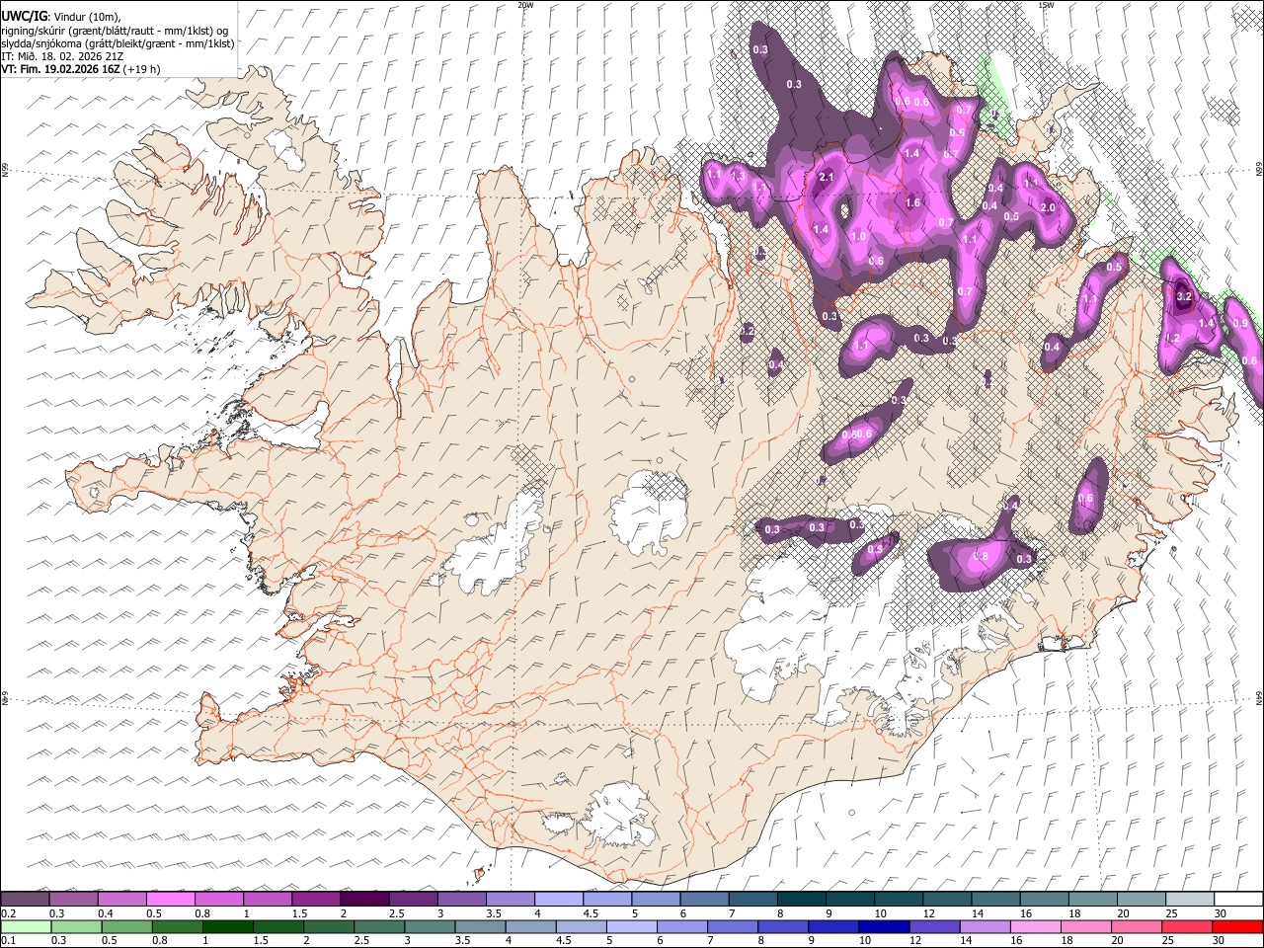The image size is (1264, 948).
Task: Click the '0.2' label under the upper legend row
Action: point(8,913)
